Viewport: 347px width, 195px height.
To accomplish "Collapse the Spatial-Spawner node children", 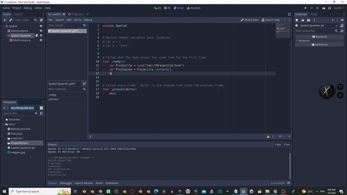I will 6,35.
